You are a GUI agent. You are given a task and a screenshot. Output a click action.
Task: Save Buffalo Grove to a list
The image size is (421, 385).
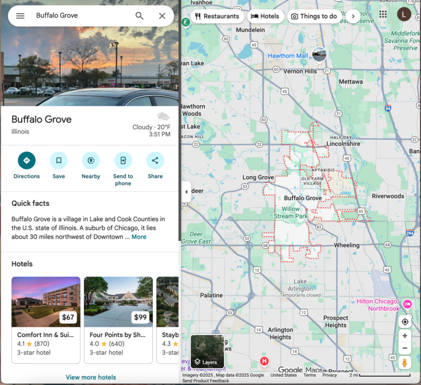coord(59,161)
